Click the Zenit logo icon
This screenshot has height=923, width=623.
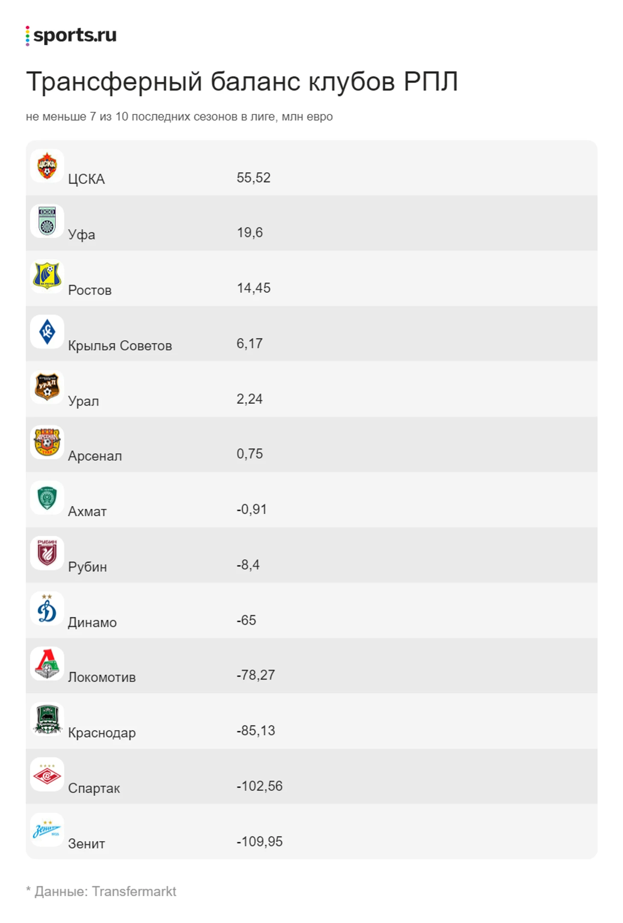point(47,830)
